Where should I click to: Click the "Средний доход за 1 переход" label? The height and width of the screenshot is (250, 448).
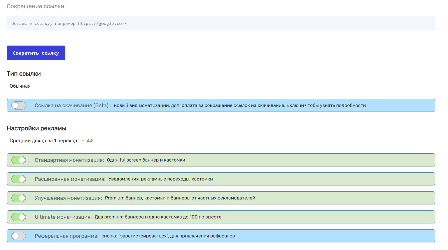coord(44,141)
